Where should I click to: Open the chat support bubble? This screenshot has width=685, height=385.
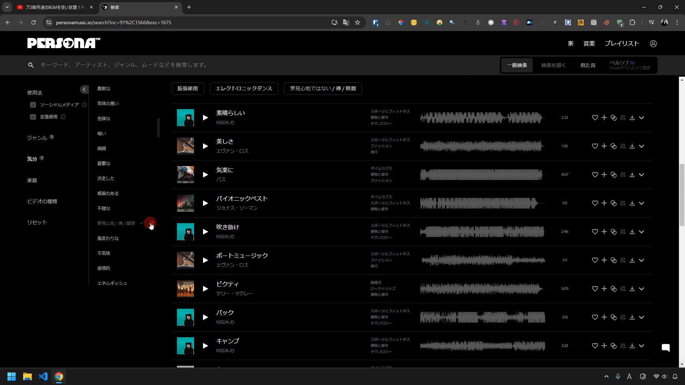(x=666, y=348)
